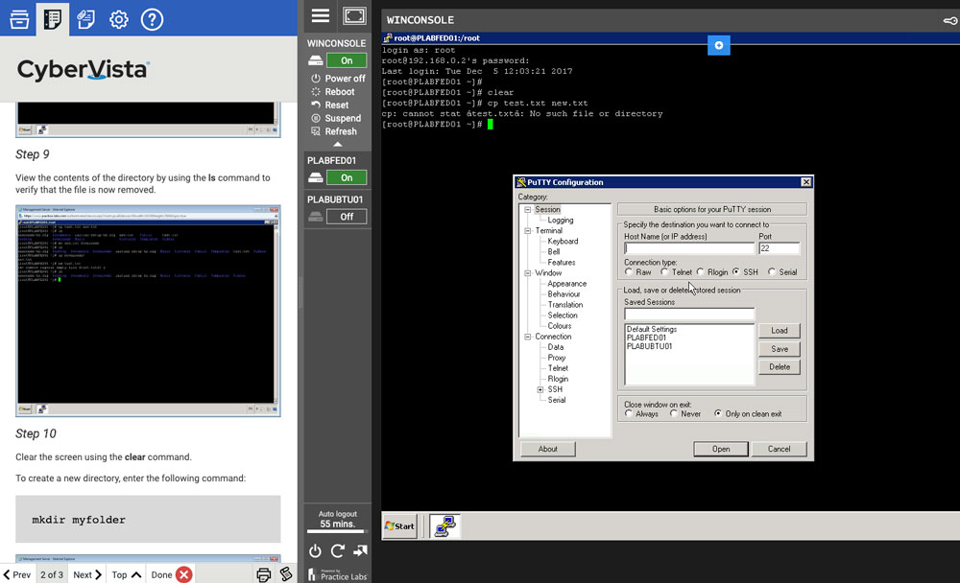
Task: Select Serial connection type radio
Action: 772,271
